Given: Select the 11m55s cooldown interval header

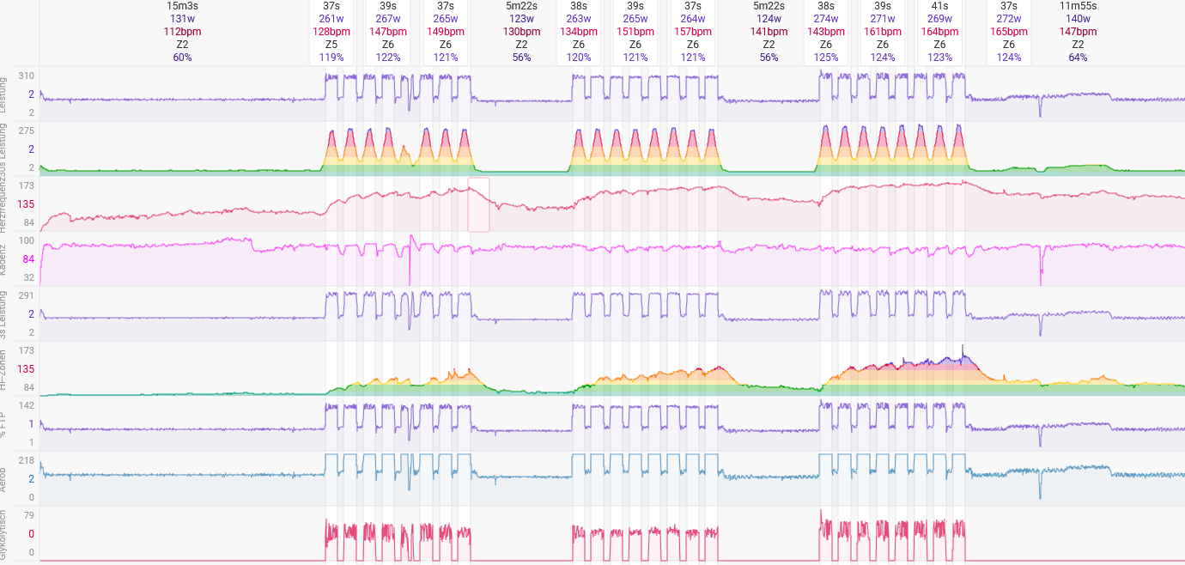Looking at the screenshot, I should 1078,30.
